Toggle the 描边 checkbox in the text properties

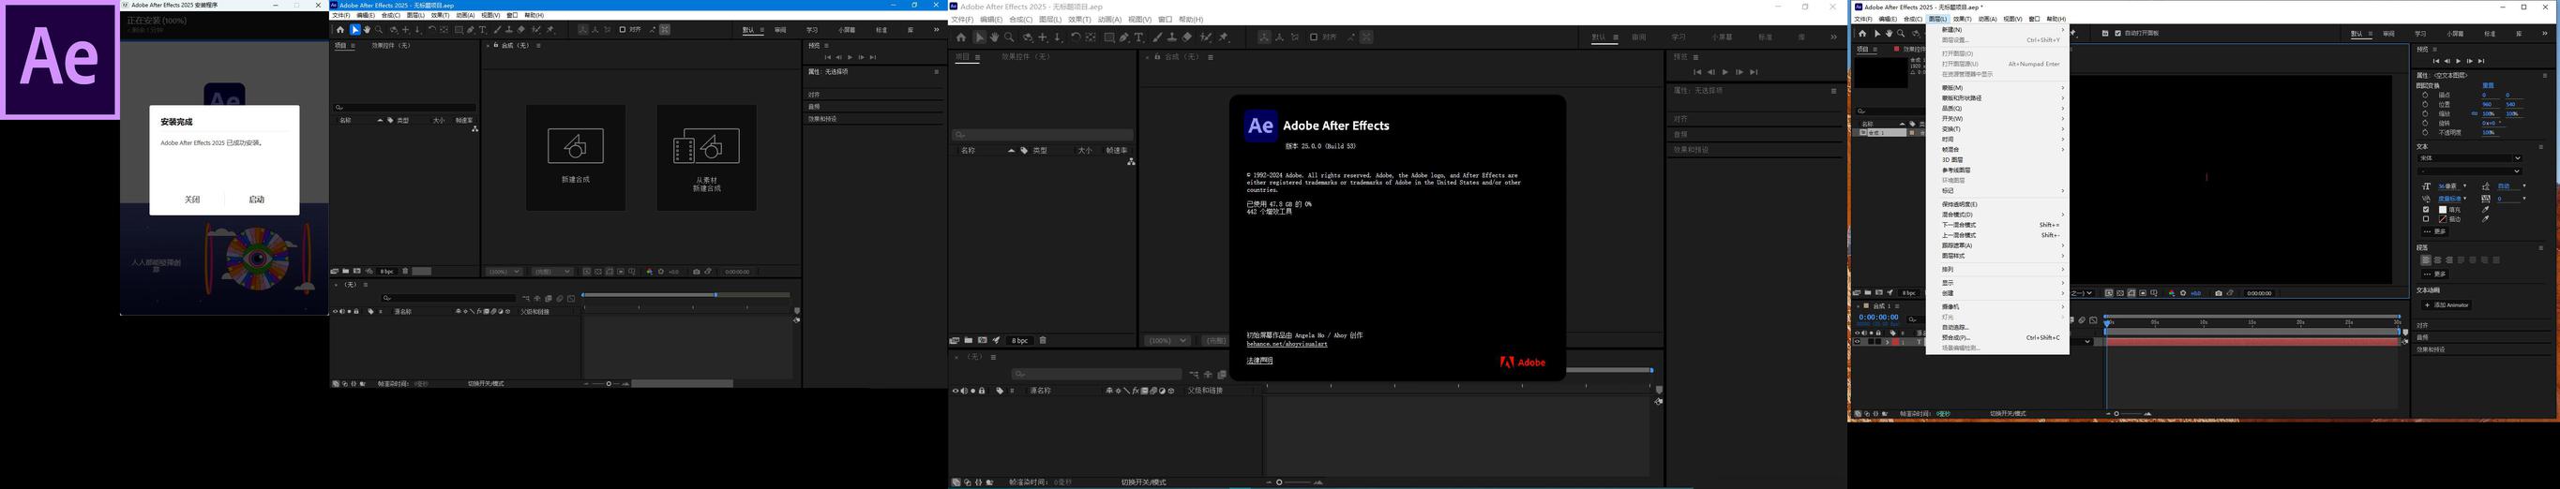pos(2426,219)
